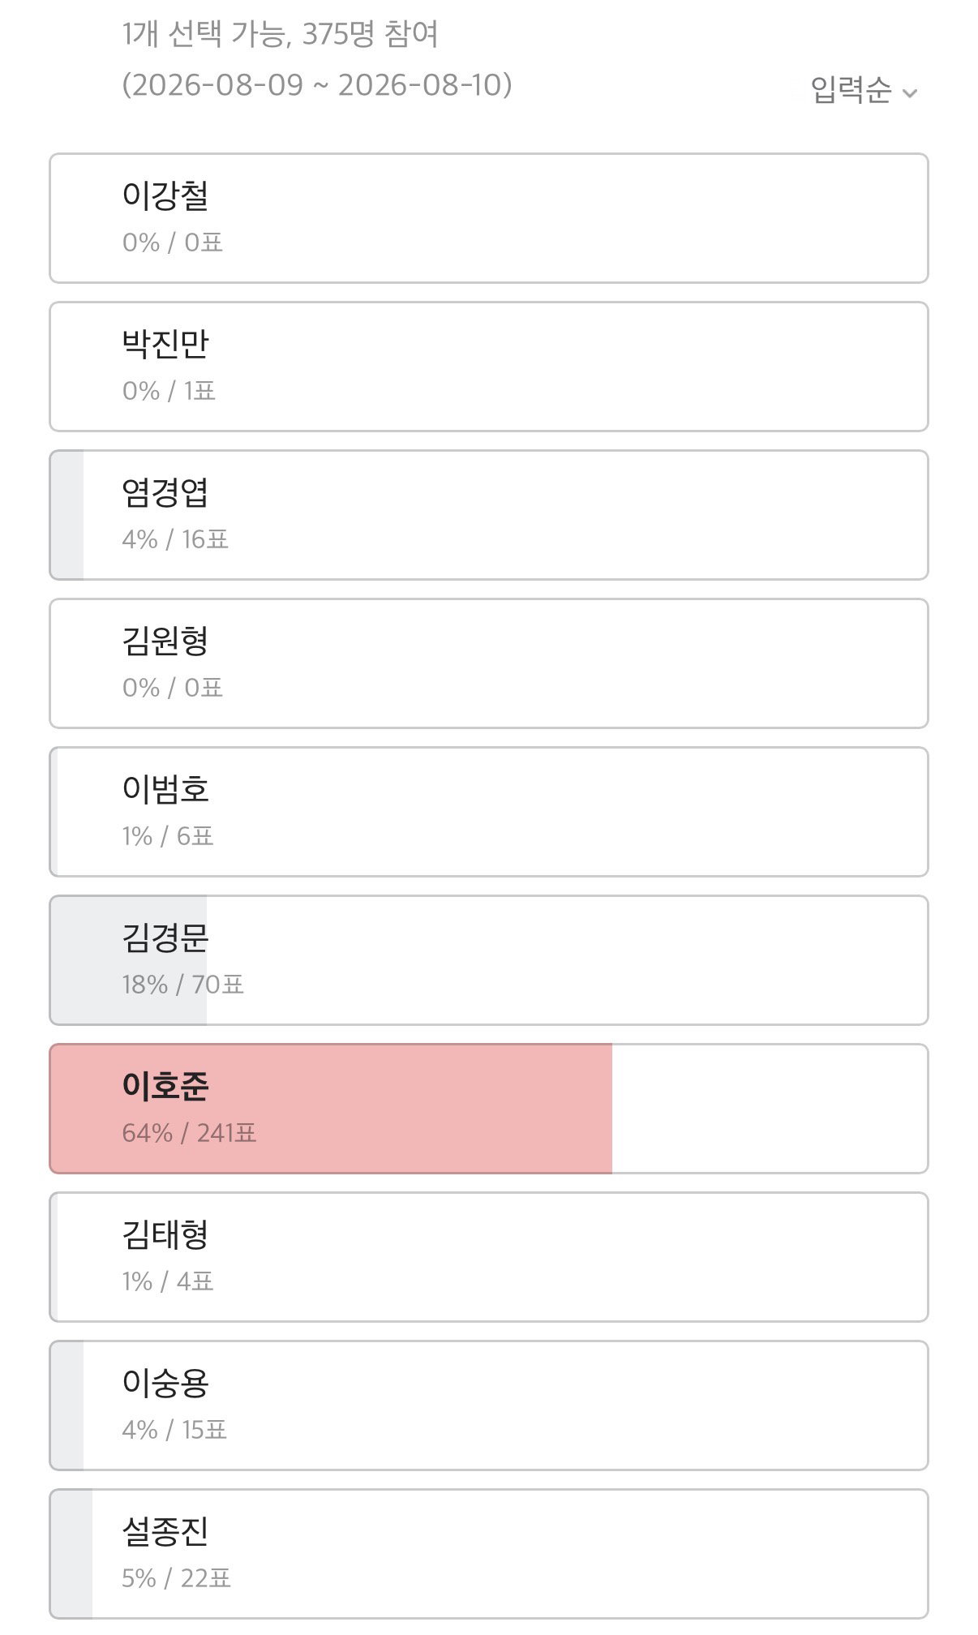Click the poll date range text
The width and height of the screenshot is (978, 1635).
click(x=317, y=85)
